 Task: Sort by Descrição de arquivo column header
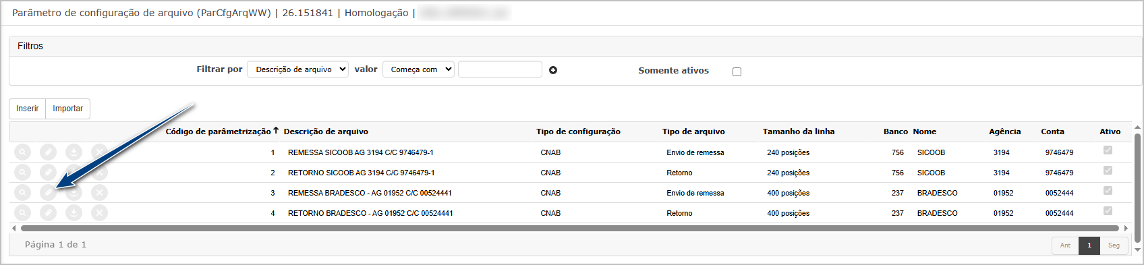[x=326, y=131]
